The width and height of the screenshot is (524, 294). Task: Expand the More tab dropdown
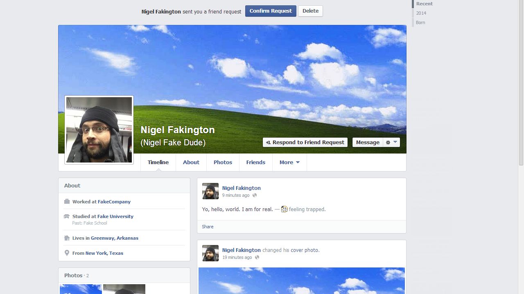(x=289, y=163)
